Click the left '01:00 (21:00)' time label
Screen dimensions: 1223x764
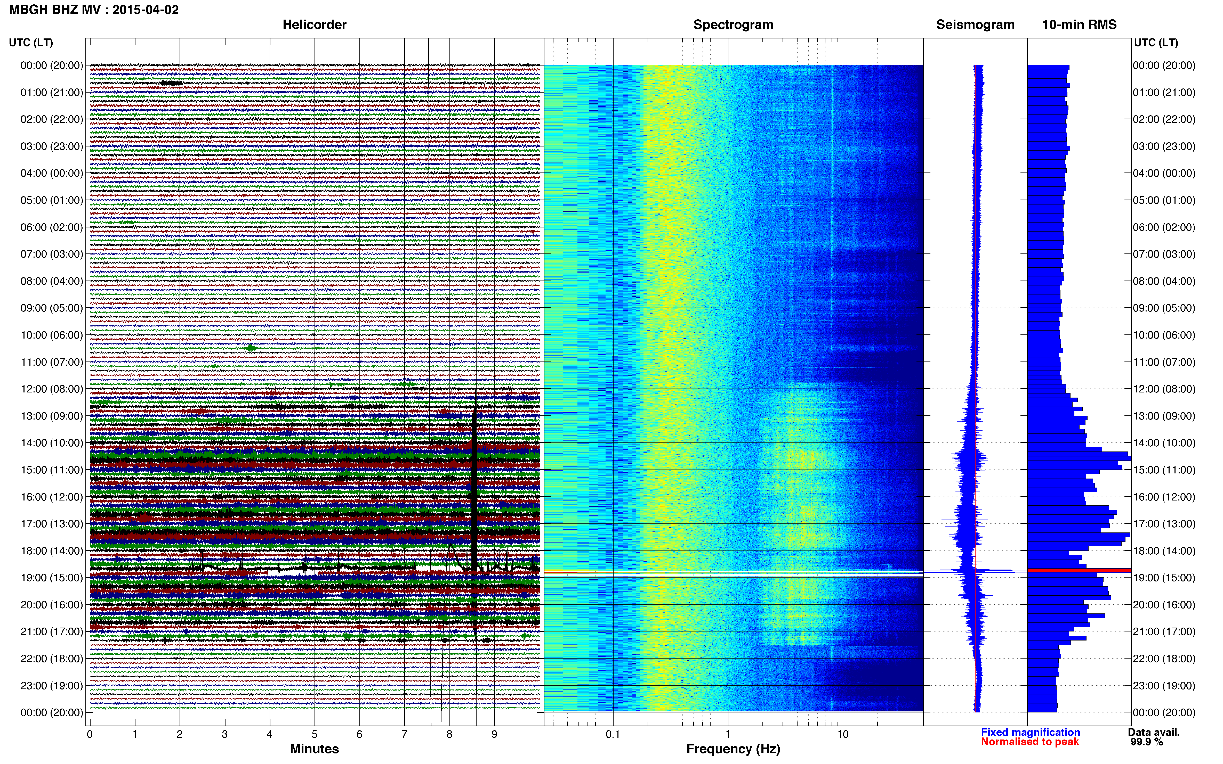(x=52, y=93)
